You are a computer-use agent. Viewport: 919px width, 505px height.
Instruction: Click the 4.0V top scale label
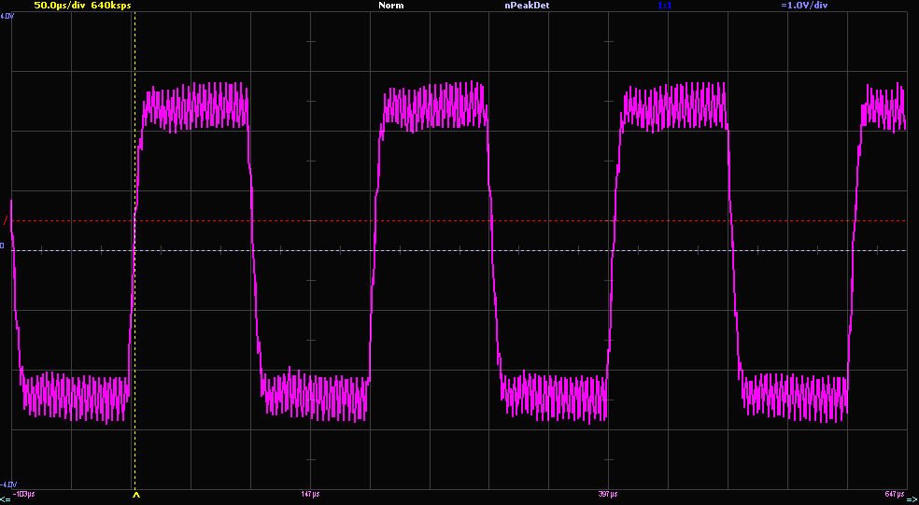[7, 16]
